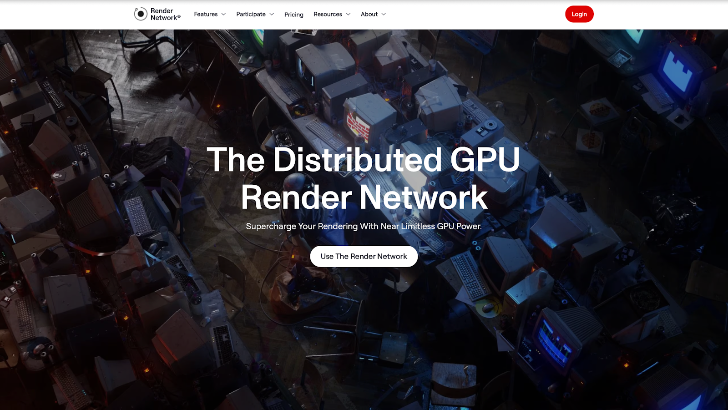Click the Render Network logo icon
This screenshot has height=410, width=728.
(141, 14)
